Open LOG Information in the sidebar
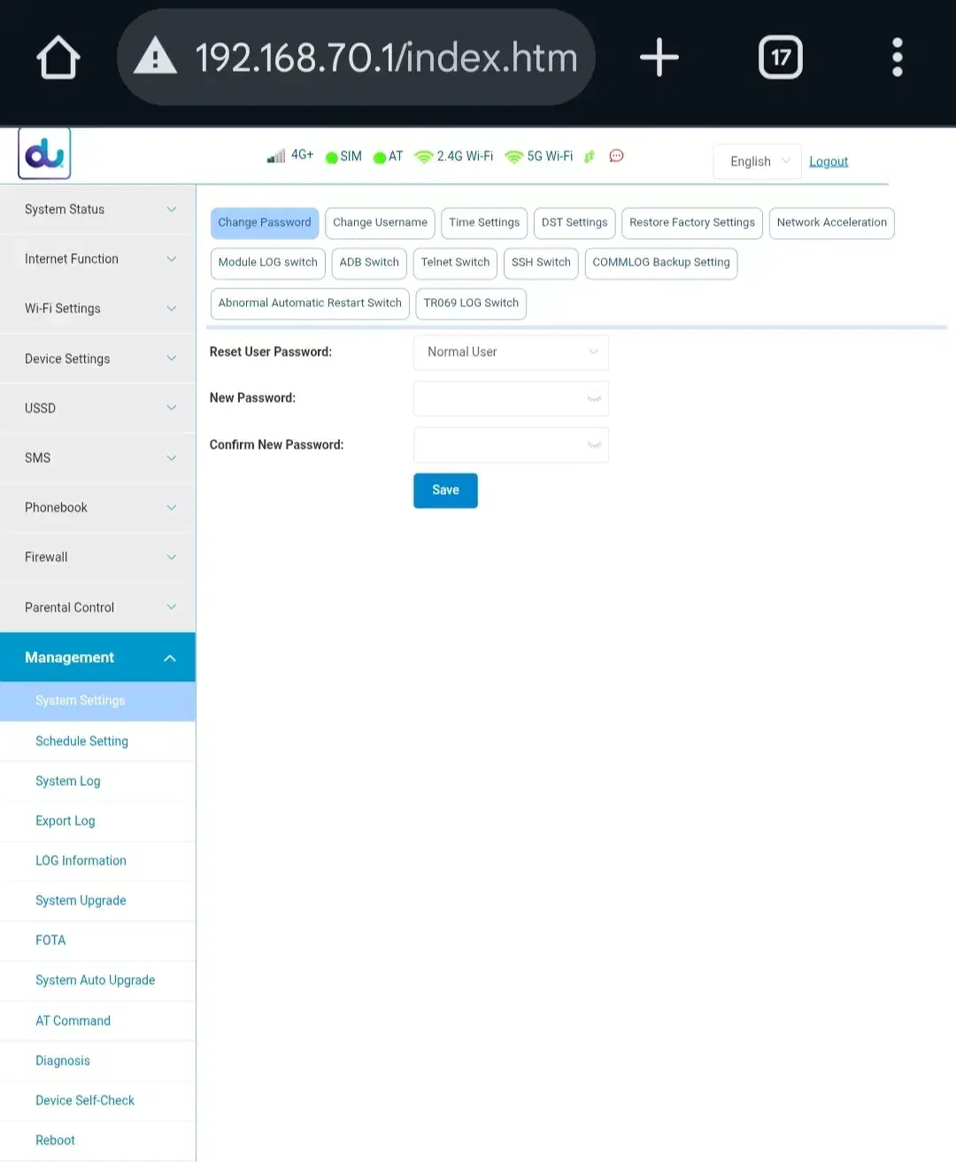Image resolution: width=956 pixels, height=1162 pixels. [97, 861]
